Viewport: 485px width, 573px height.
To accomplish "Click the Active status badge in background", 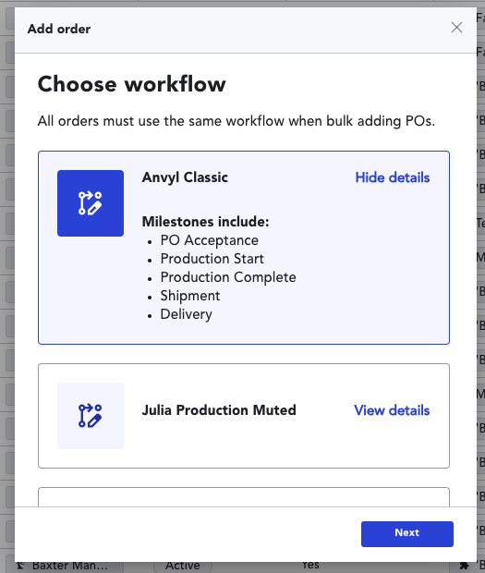I will [x=183, y=566].
